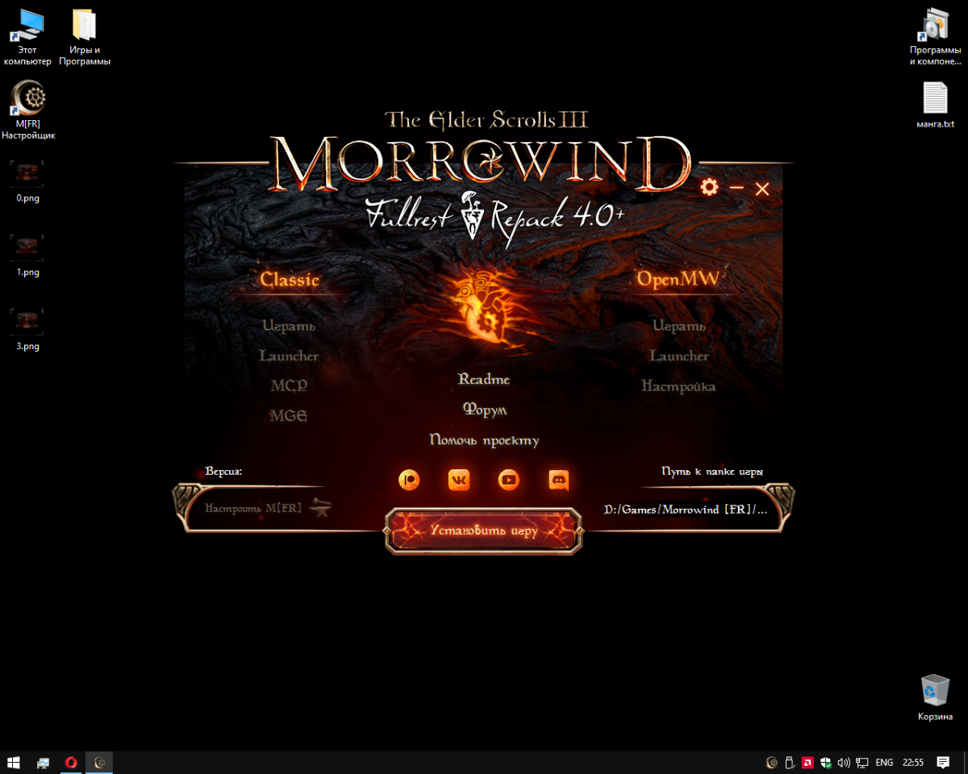Open the Patreon link icon

(x=409, y=481)
